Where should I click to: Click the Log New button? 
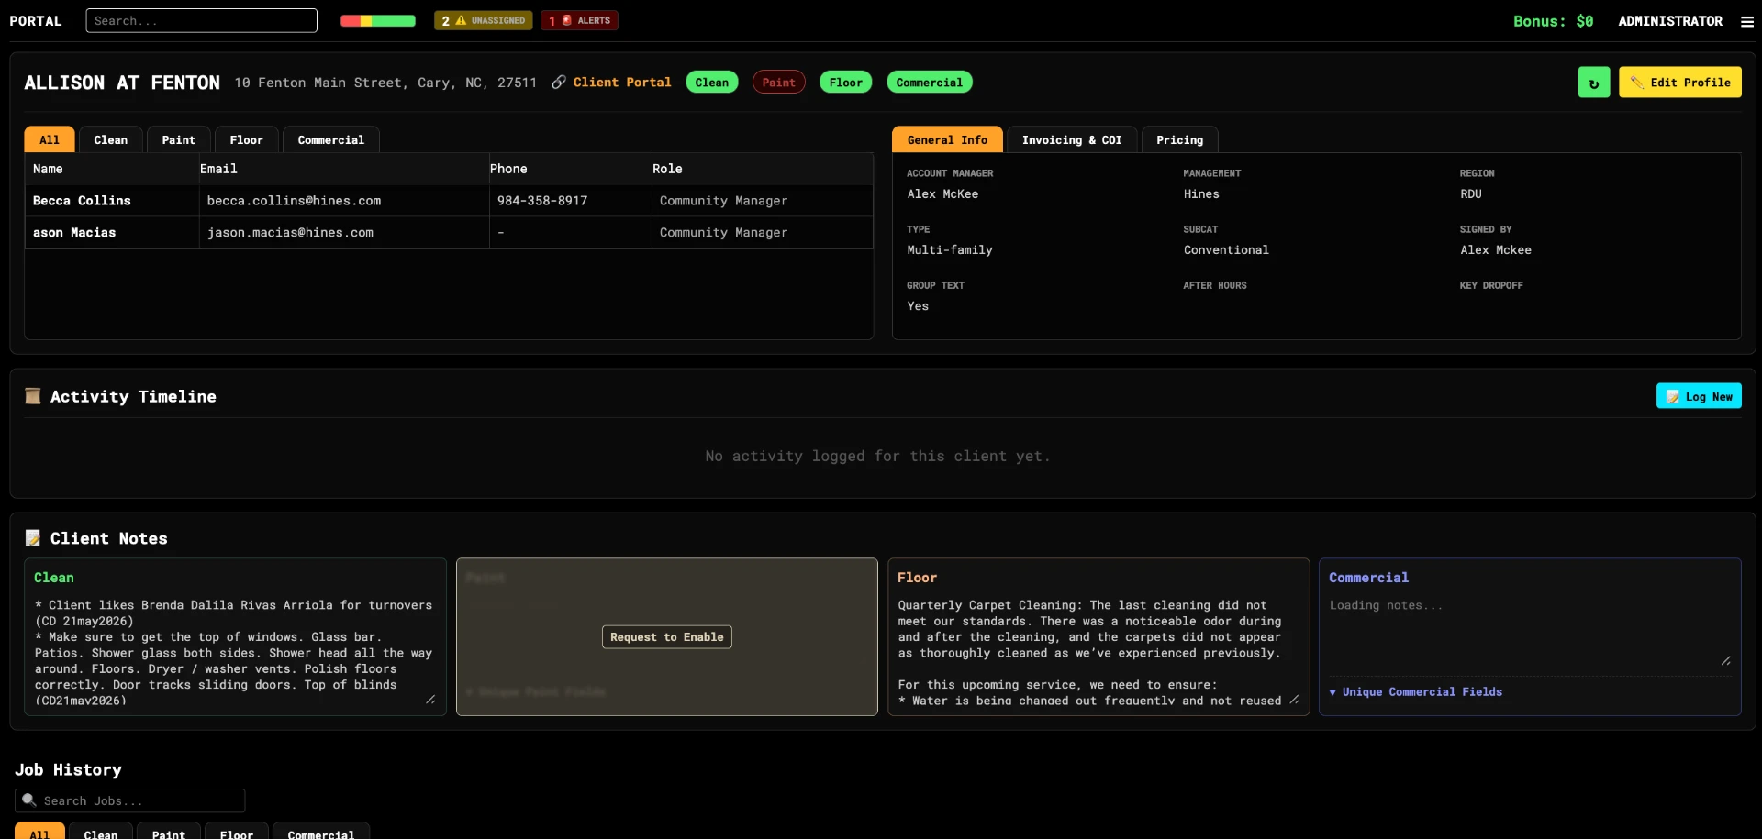(x=1699, y=396)
